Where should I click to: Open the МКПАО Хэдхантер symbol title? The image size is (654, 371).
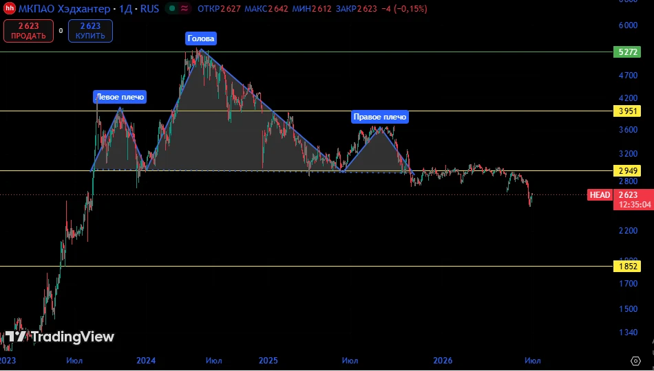pyautogui.click(x=64, y=9)
